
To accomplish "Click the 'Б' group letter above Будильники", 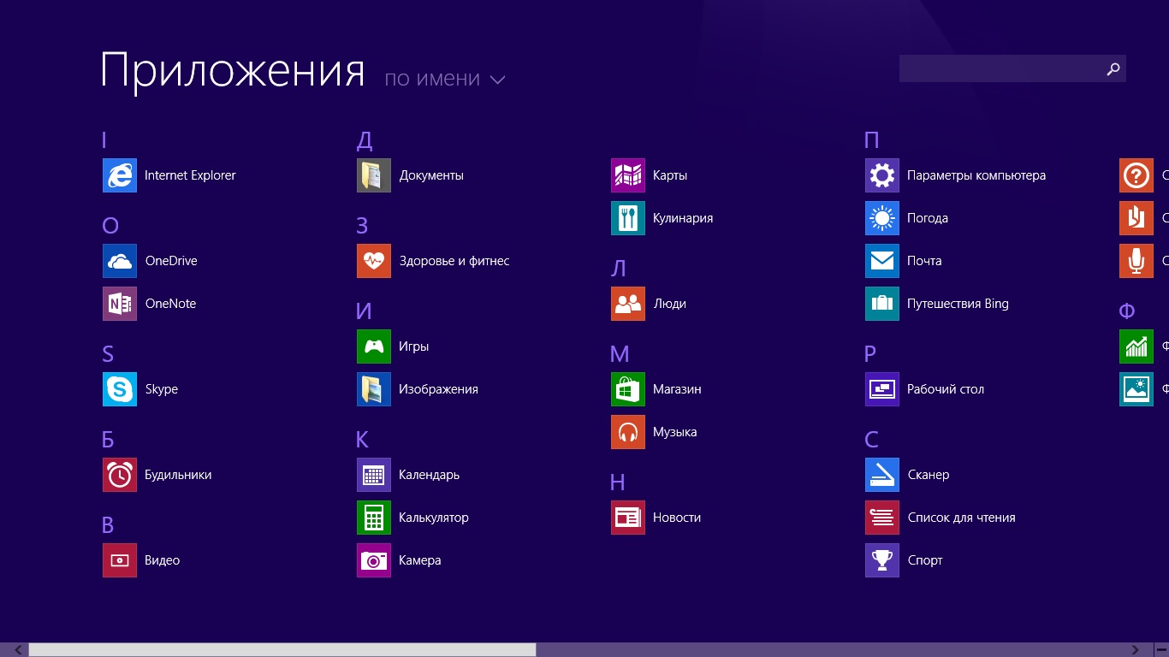I will (108, 440).
